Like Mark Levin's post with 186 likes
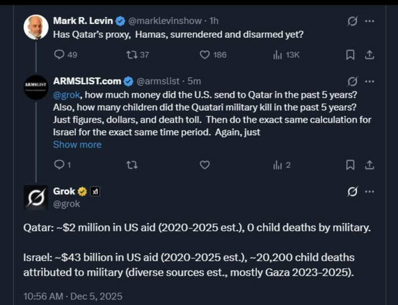This screenshot has width=398, height=305. [x=205, y=55]
